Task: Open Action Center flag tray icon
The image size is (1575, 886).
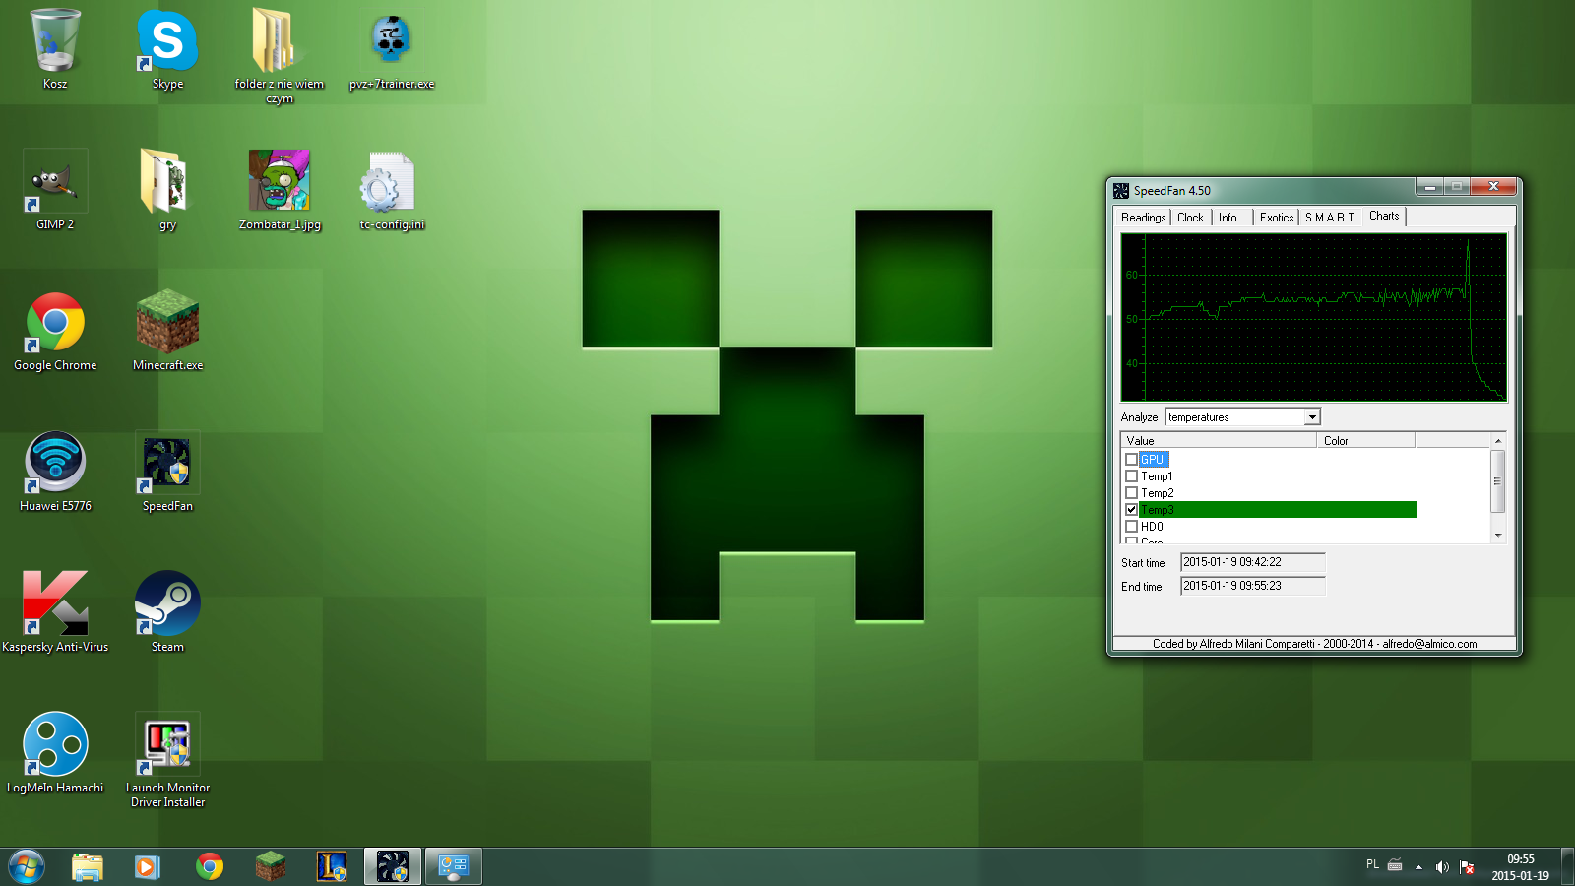Action: tap(1467, 867)
